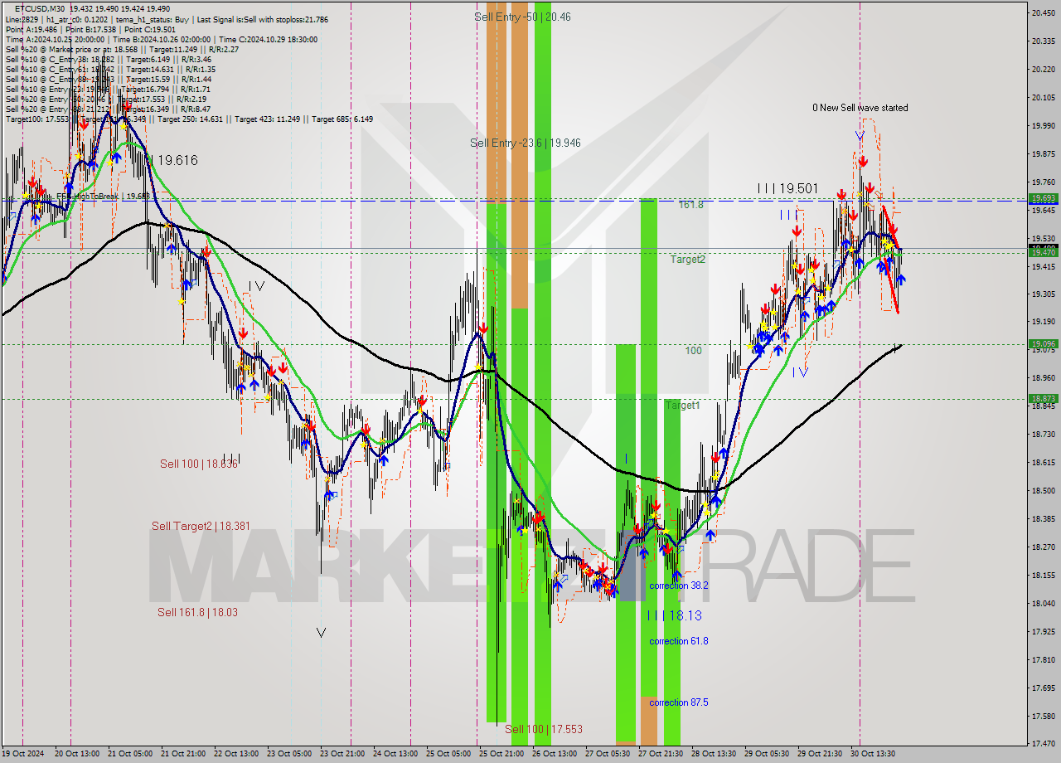Click the green 161.8 Fibonacci label
Screen dimensions: 1061x763
click(691, 204)
